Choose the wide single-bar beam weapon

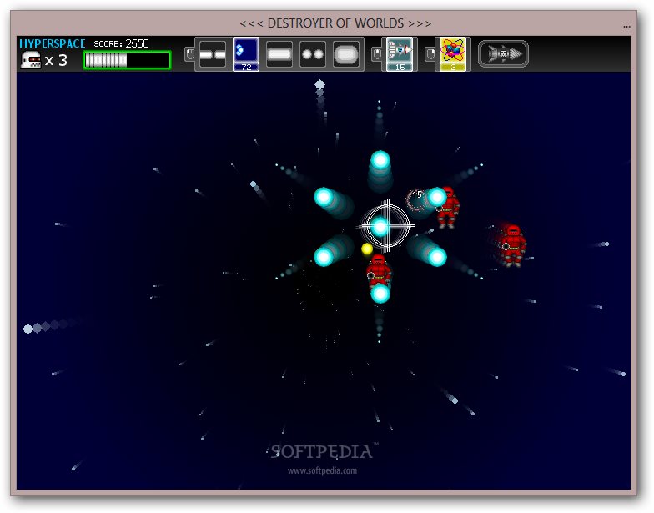(279, 54)
